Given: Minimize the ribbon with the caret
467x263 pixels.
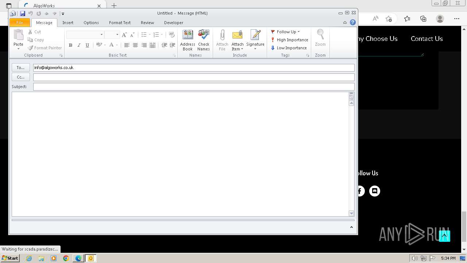Looking at the screenshot, I should 345,23.
